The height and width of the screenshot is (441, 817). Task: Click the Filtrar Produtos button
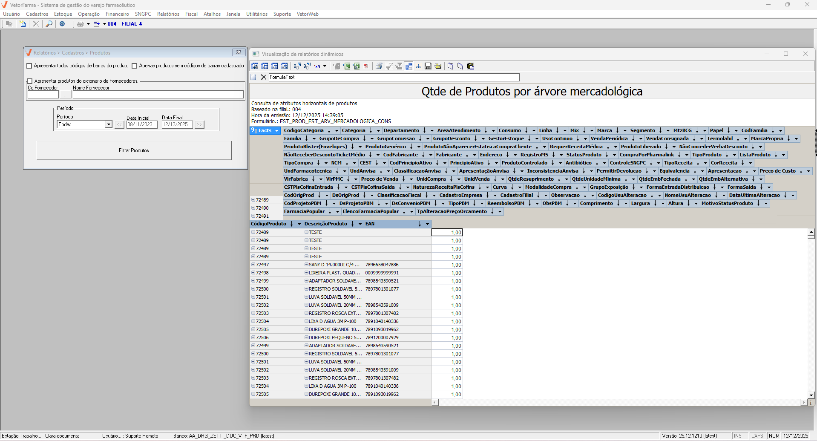click(x=134, y=150)
